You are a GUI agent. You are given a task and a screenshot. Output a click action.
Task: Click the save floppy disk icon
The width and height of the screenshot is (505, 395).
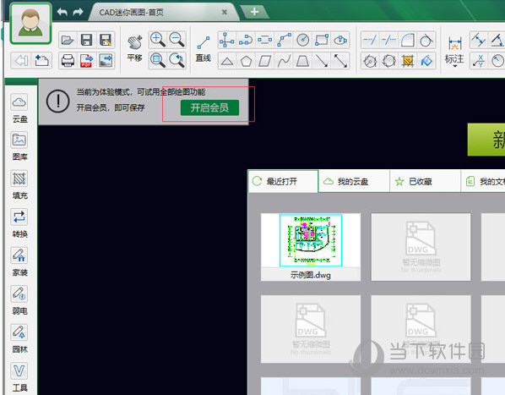tap(86, 40)
